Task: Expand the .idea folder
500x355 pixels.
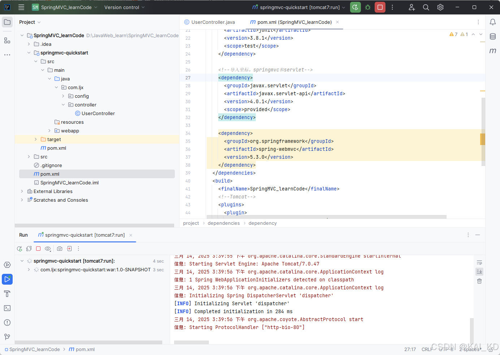Action: click(x=29, y=44)
